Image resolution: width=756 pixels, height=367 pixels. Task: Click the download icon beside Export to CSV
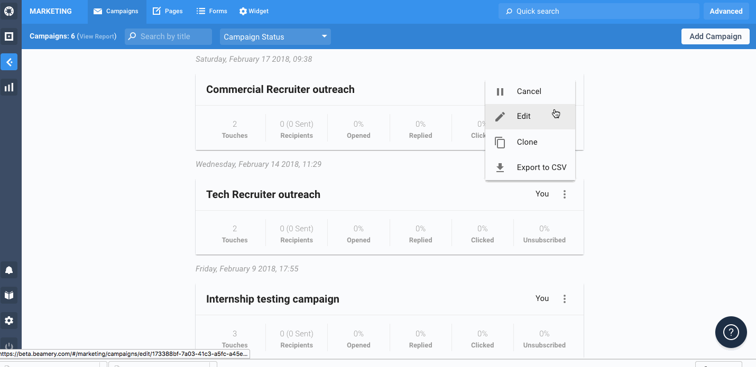(x=500, y=168)
